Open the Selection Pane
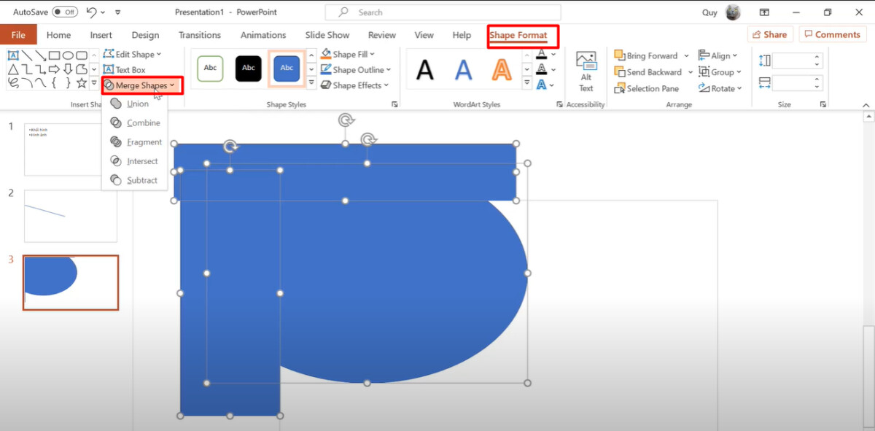 [x=647, y=88]
